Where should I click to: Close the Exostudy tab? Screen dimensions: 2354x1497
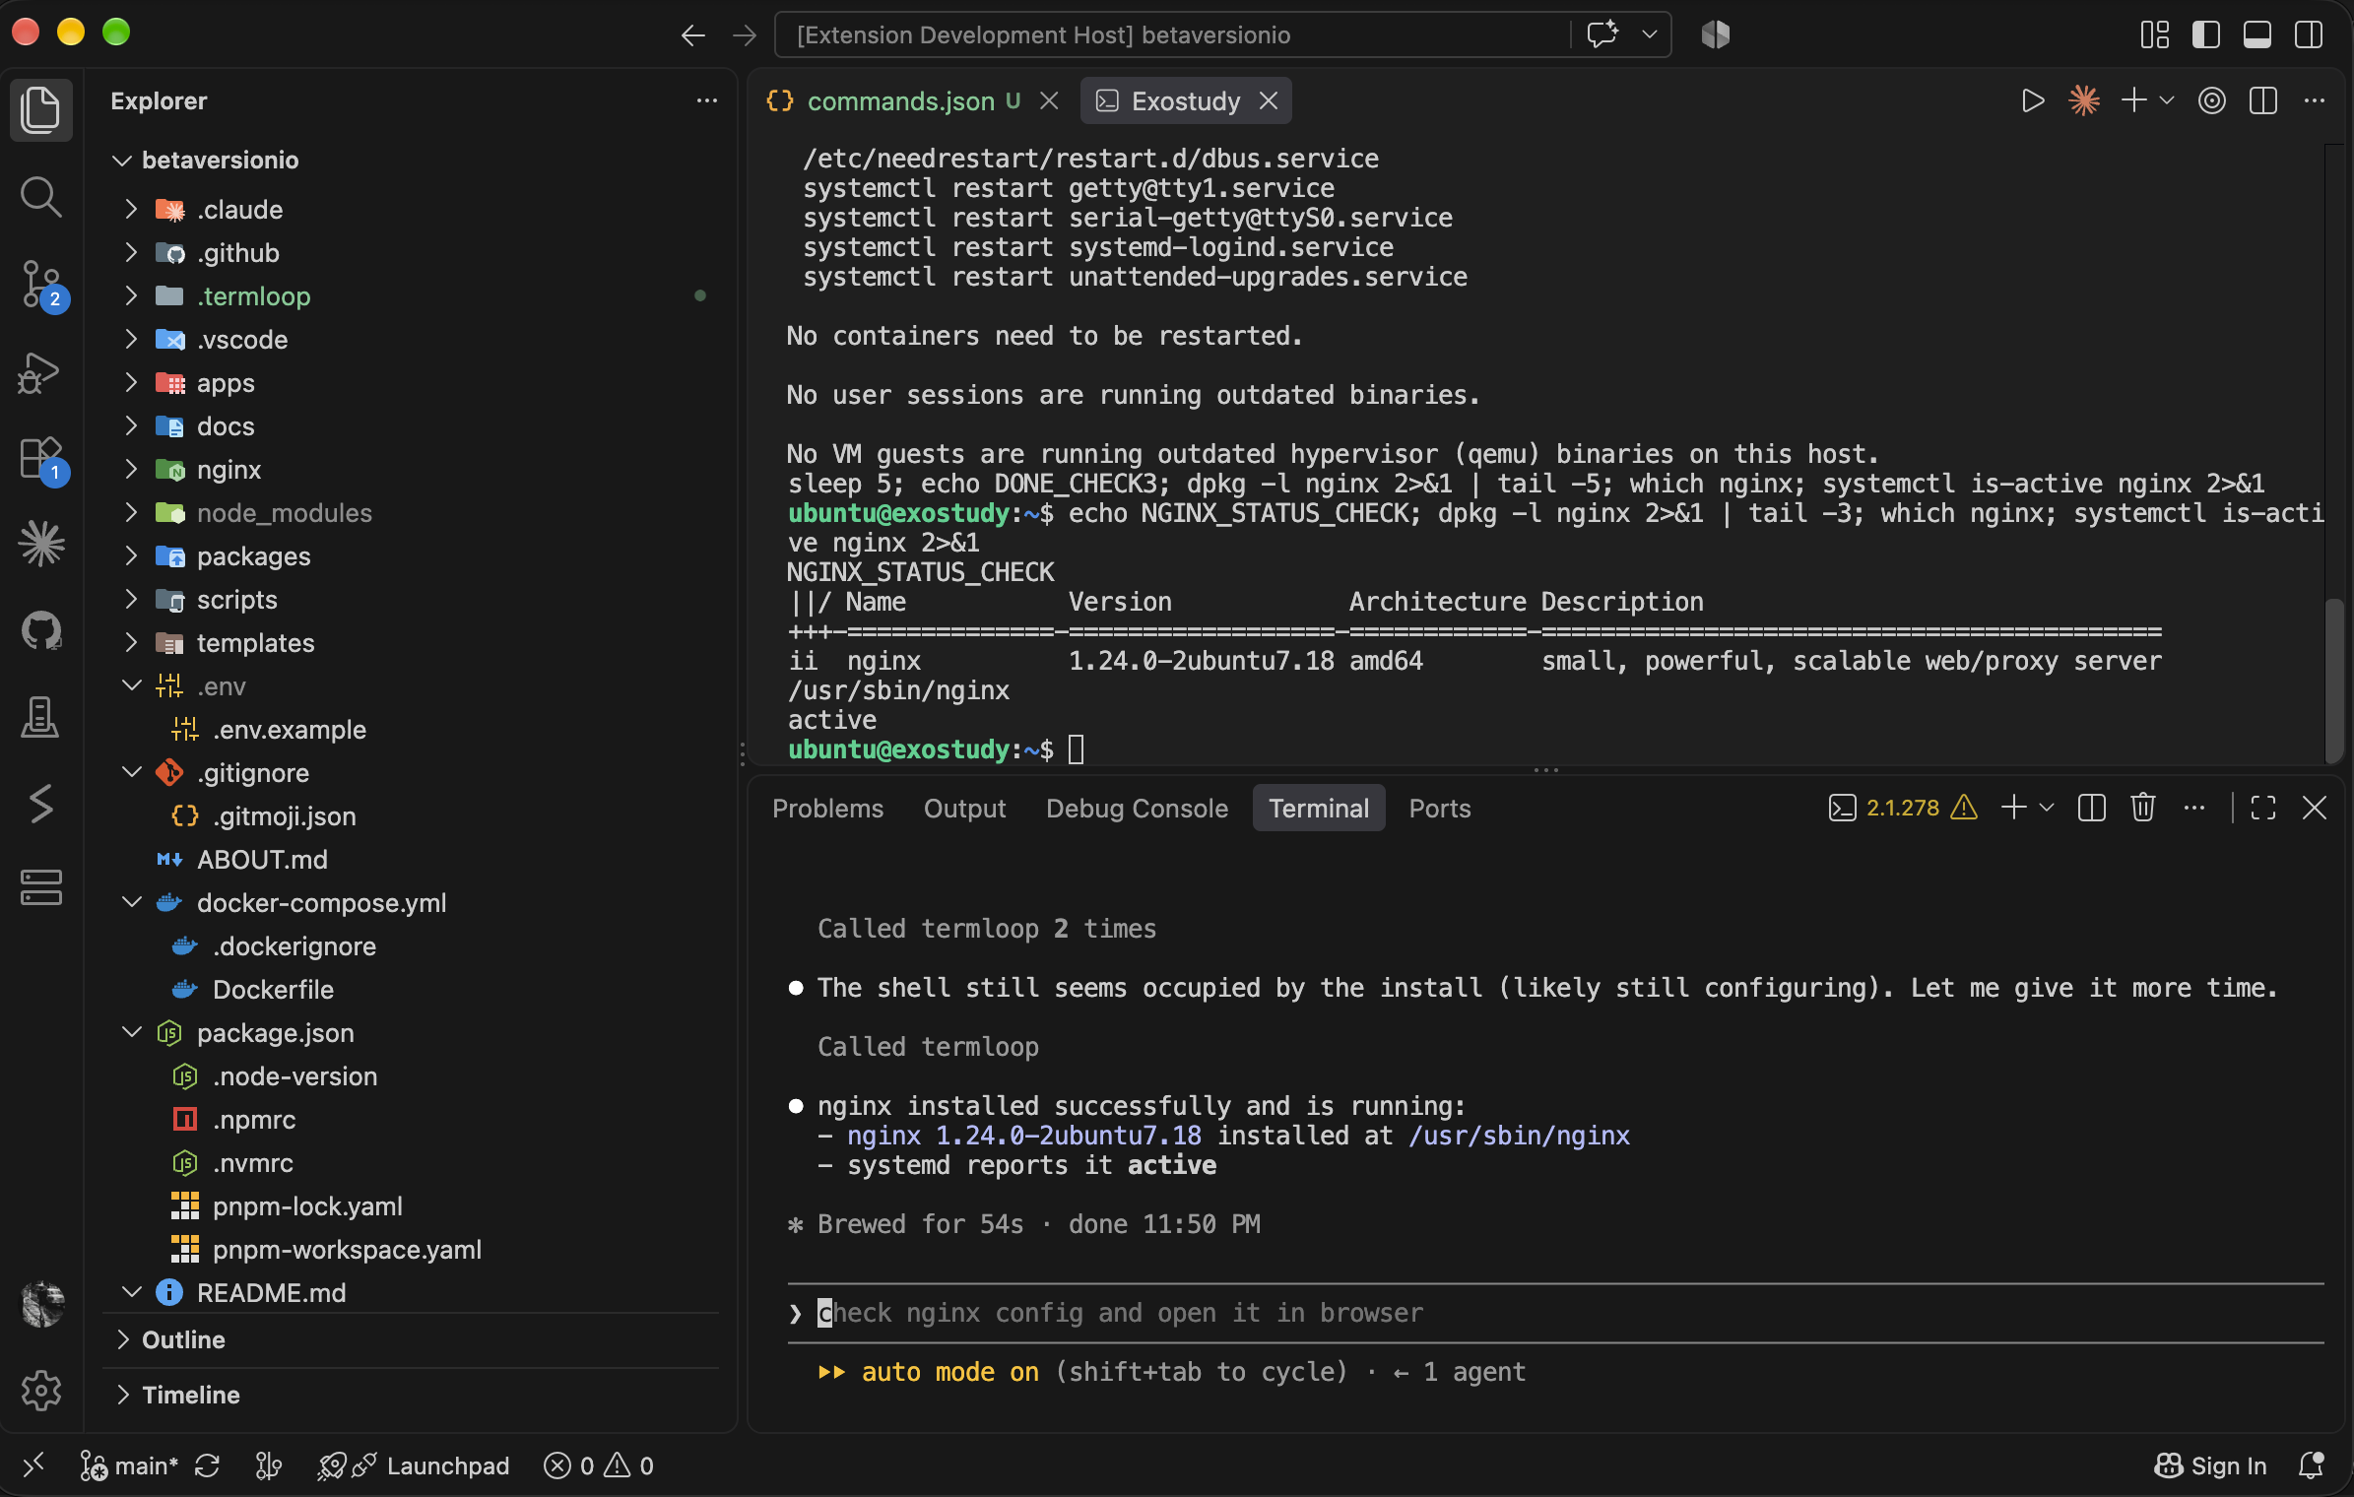[1269, 100]
